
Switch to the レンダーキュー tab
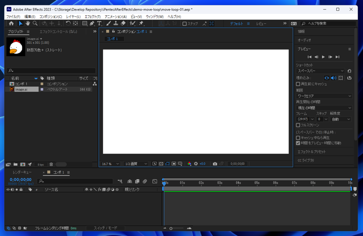tap(22, 172)
